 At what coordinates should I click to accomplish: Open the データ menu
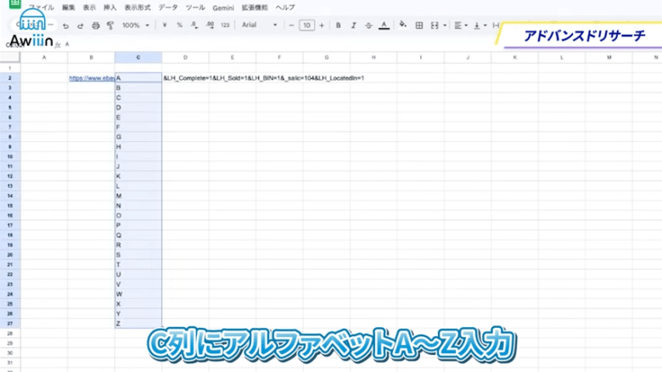(168, 8)
